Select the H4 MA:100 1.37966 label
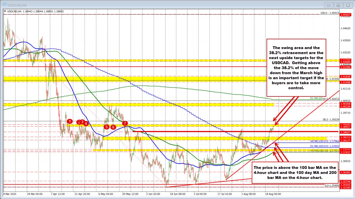The height and width of the screenshot is (199, 355). [325, 141]
